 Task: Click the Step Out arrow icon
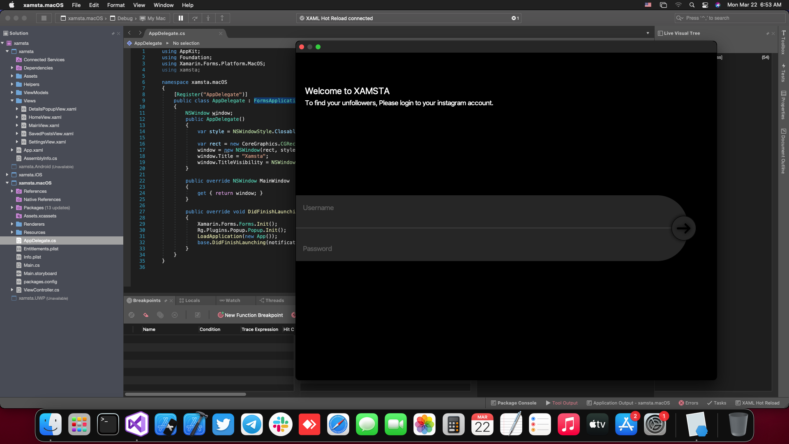coord(222,18)
